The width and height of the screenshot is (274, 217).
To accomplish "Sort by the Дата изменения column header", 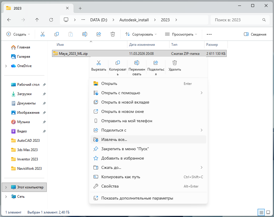I will (x=148, y=45).
